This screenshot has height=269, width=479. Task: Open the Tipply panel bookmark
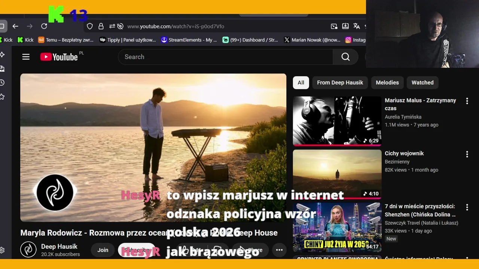point(128,40)
